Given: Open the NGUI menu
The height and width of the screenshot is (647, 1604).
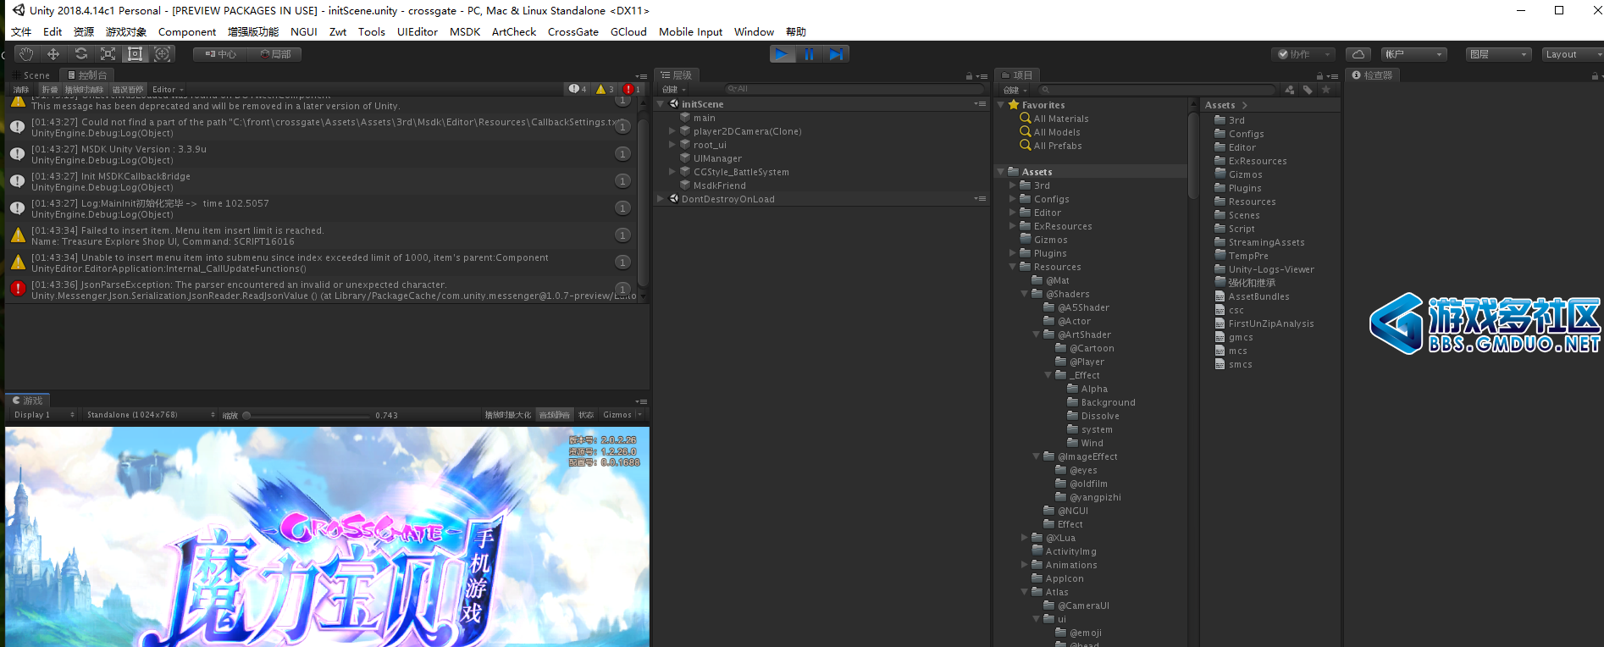Looking at the screenshot, I should point(303,31).
